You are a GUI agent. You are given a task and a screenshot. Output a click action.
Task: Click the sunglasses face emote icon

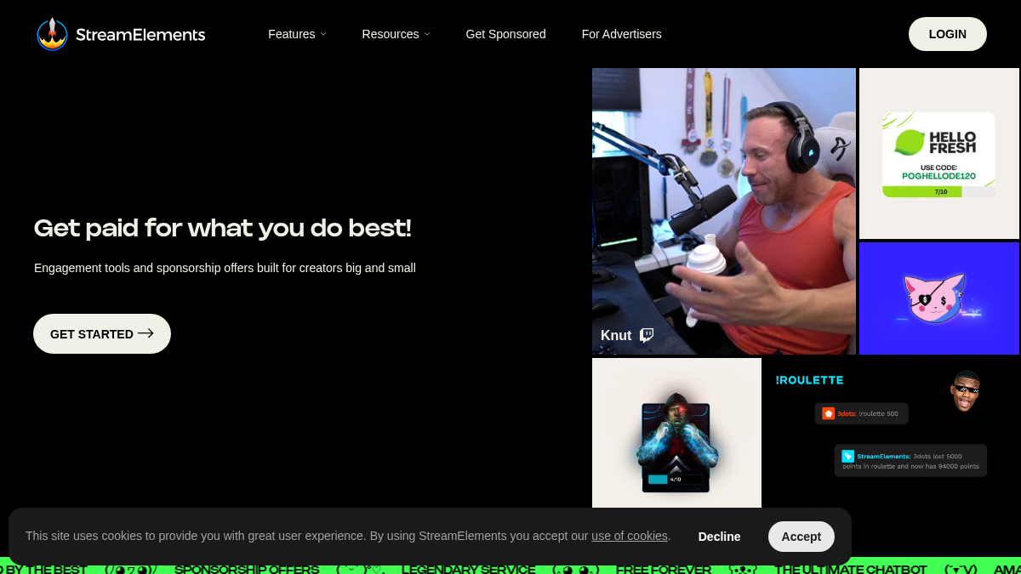tap(966, 390)
